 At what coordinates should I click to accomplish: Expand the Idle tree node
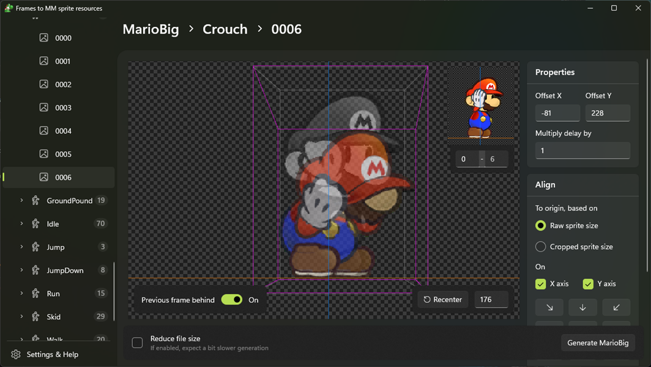pyautogui.click(x=21, y=223)
